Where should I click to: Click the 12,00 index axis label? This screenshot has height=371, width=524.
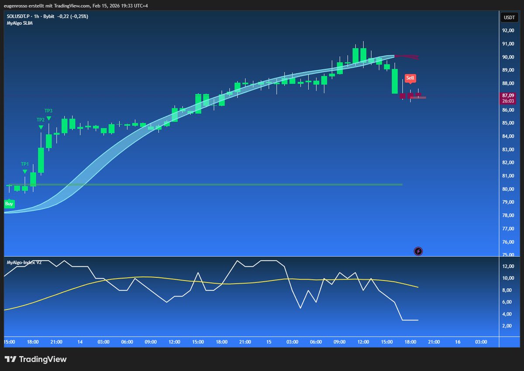(508, 266)
